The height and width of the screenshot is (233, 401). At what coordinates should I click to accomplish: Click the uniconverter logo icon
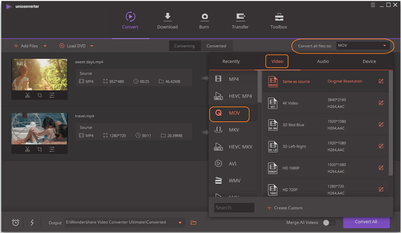coord(8,7)
